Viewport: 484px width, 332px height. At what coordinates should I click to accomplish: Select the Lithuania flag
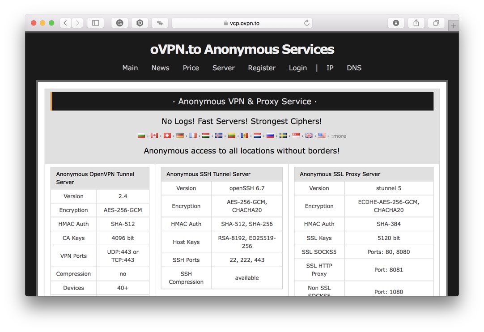(232, 135)
